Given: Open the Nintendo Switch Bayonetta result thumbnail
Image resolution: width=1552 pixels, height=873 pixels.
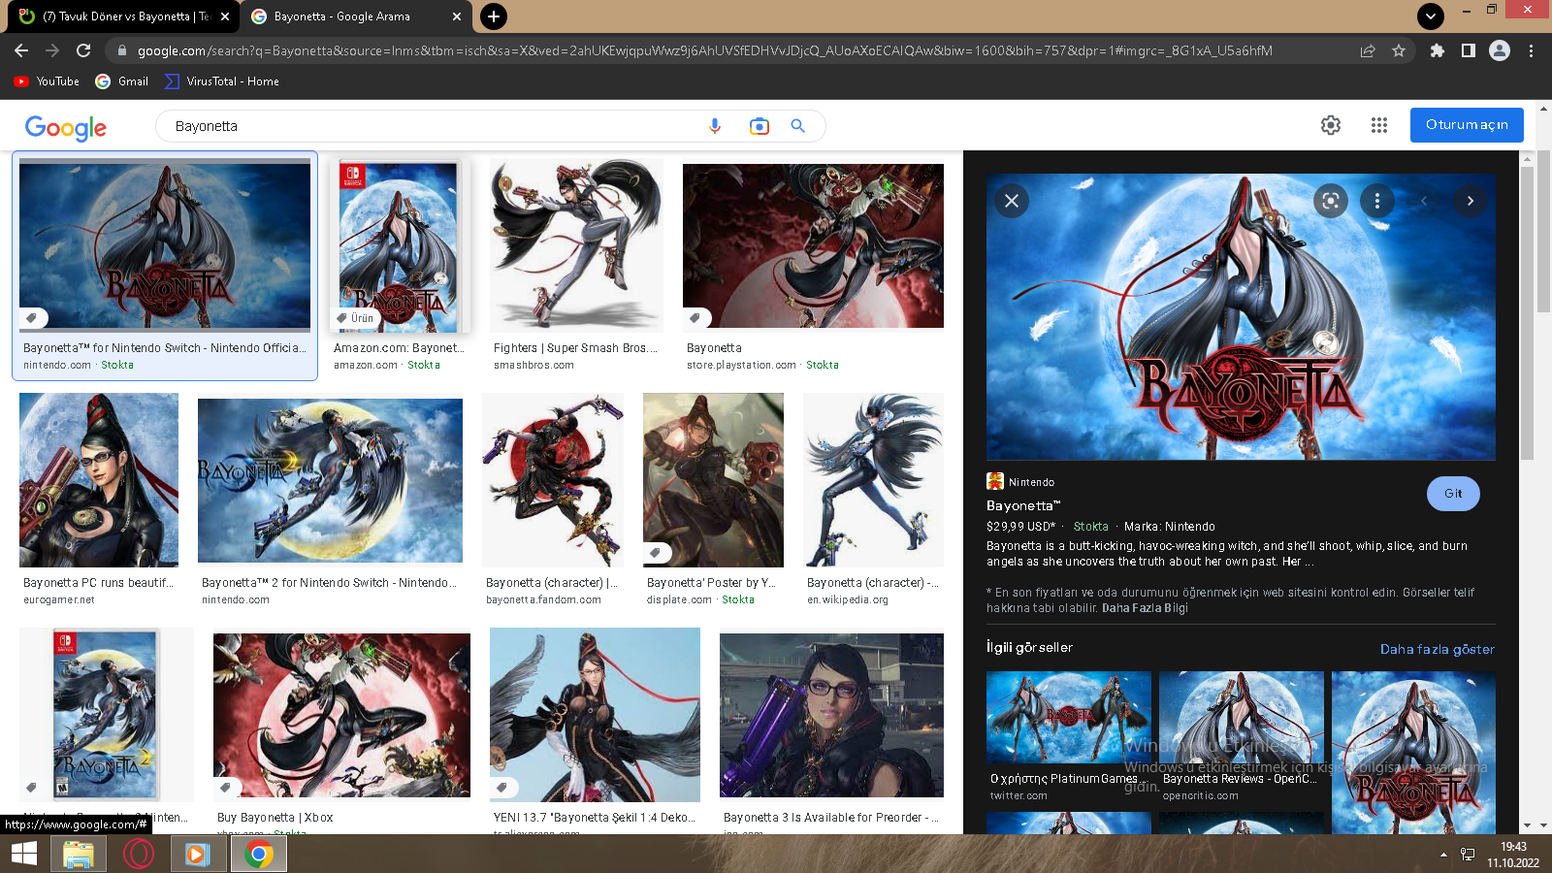Looking at the screenshot, I should click(x=165, y=245).
